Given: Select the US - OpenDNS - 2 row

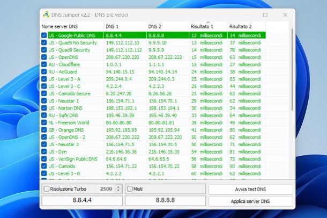Looking at the screenshot, I should [x=153, y=137].
